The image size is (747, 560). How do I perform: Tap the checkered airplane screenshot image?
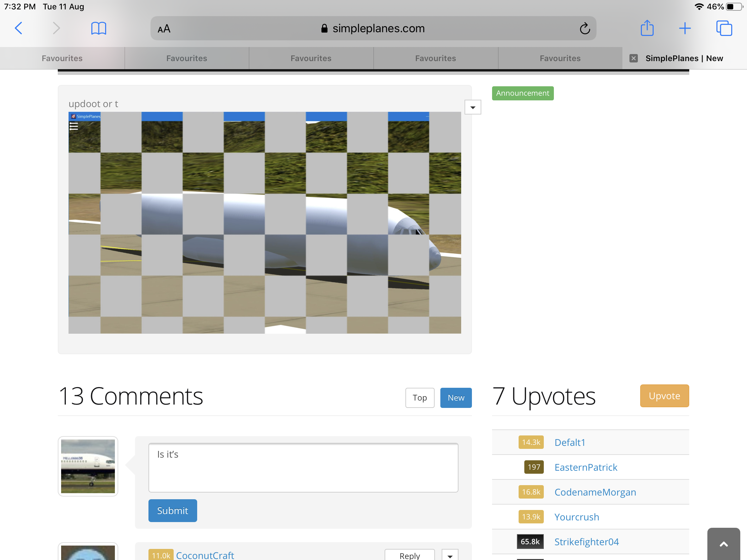pos(264,223)
